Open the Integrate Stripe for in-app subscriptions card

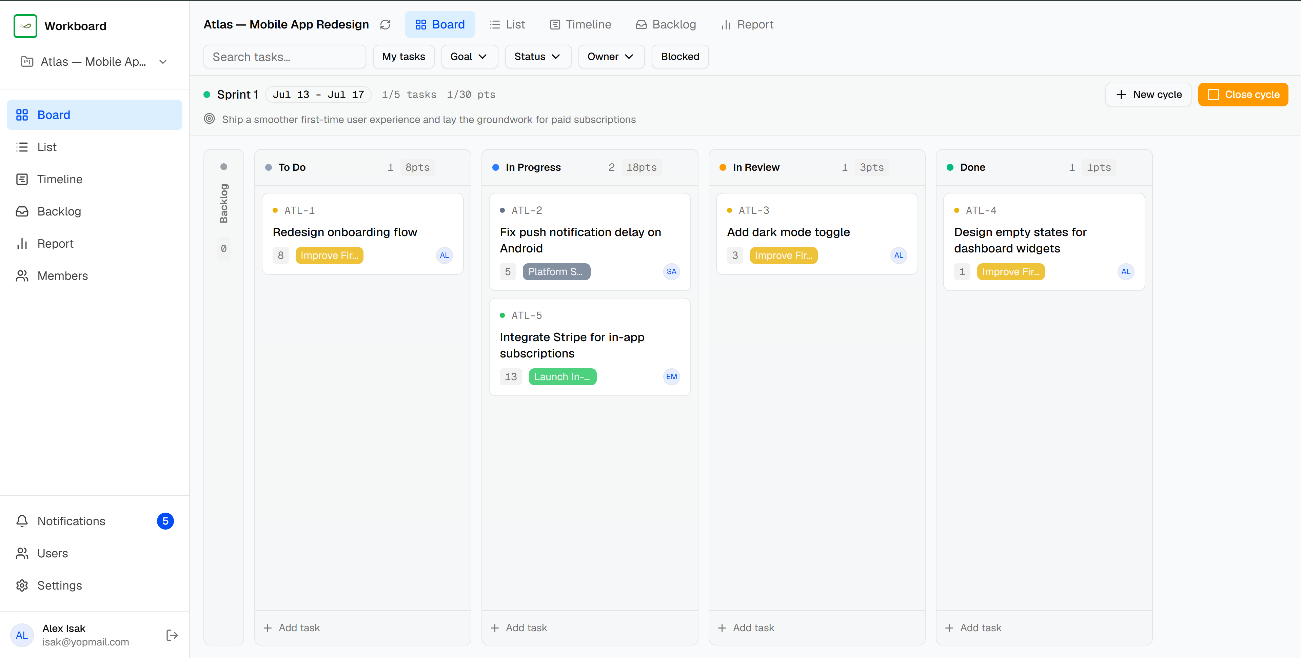590,347
